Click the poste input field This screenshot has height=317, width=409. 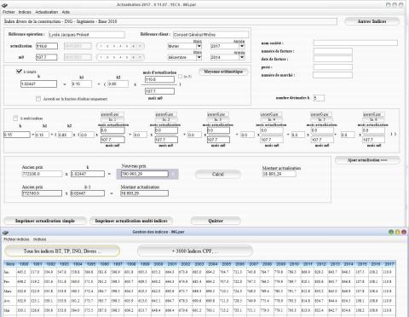pyautogui.click(x=333, y=67)
